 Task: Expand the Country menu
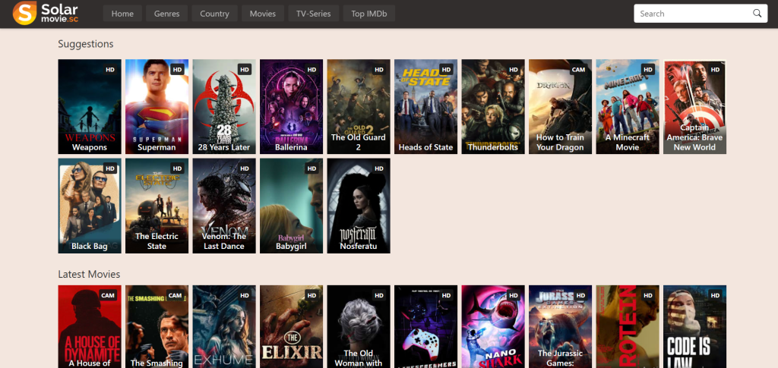point(214,14)
